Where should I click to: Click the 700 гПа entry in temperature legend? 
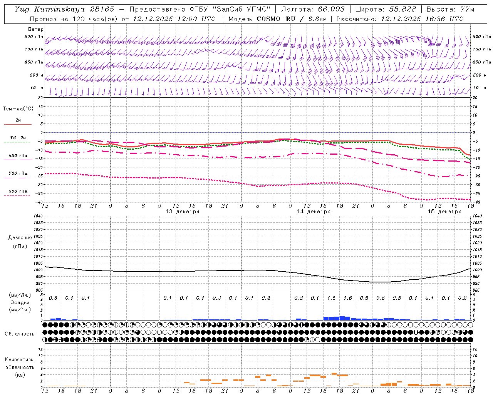(18, 173)
